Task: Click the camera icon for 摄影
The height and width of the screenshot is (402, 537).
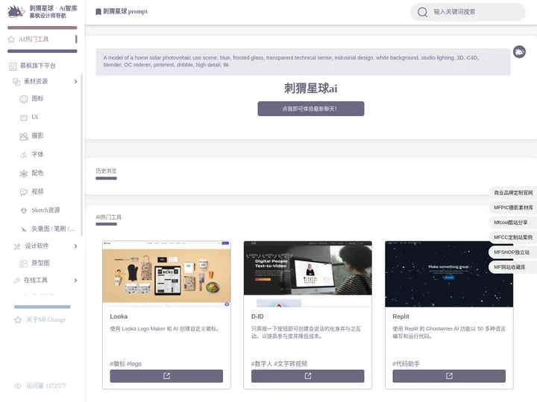Action: [24, 136]
